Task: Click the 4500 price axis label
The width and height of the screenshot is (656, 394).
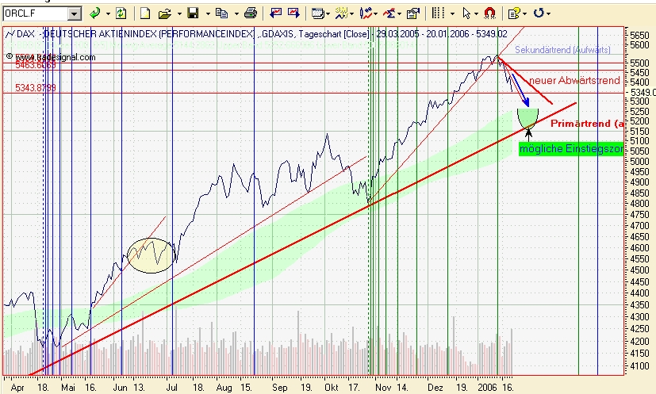Action: [x=639, y=270]
